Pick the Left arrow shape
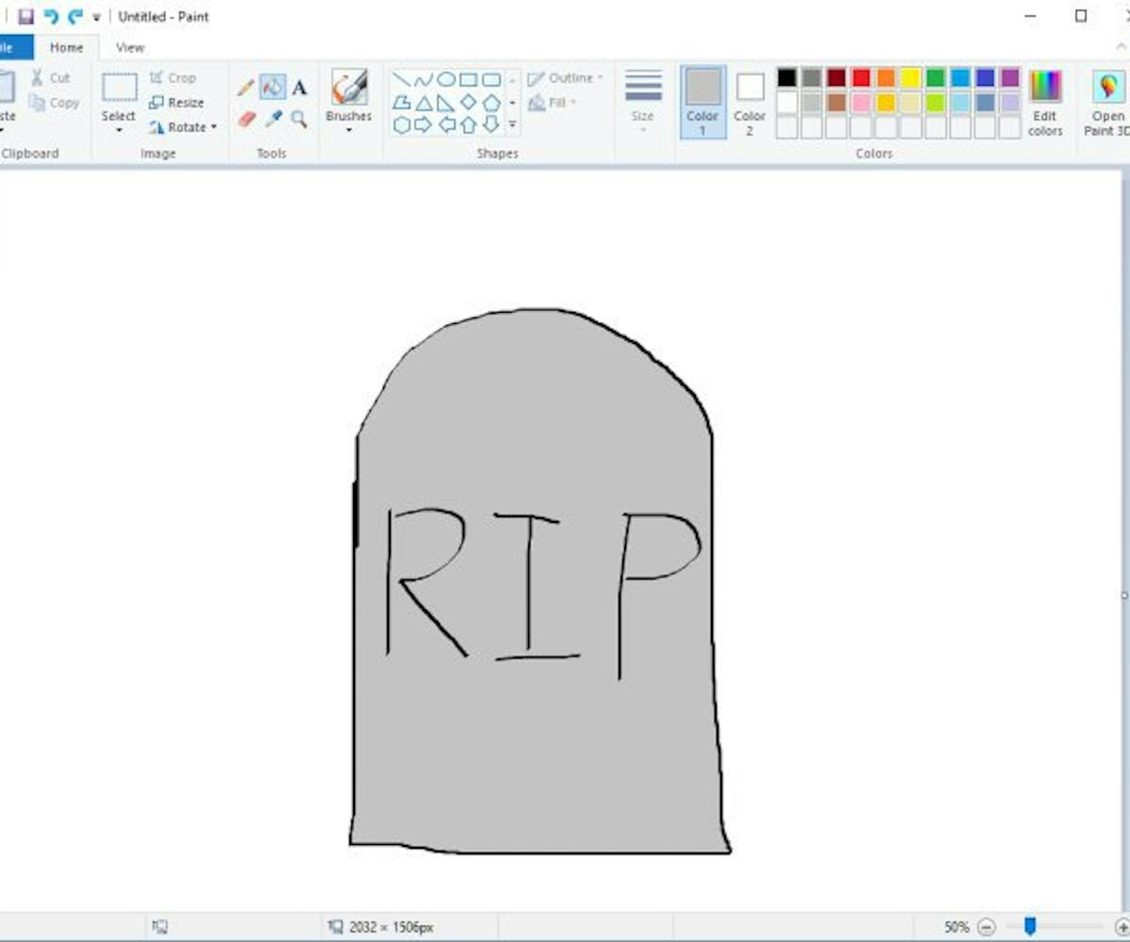The height and width of the screenshot is (942, 1130). [446, 124]
